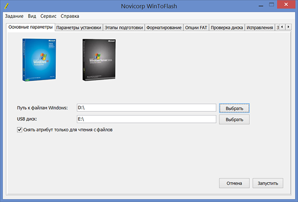Switch to the Проверка диска tab
Image resolution: width=298 pixels, height=202 pixels.
click(x=227, y=27)
